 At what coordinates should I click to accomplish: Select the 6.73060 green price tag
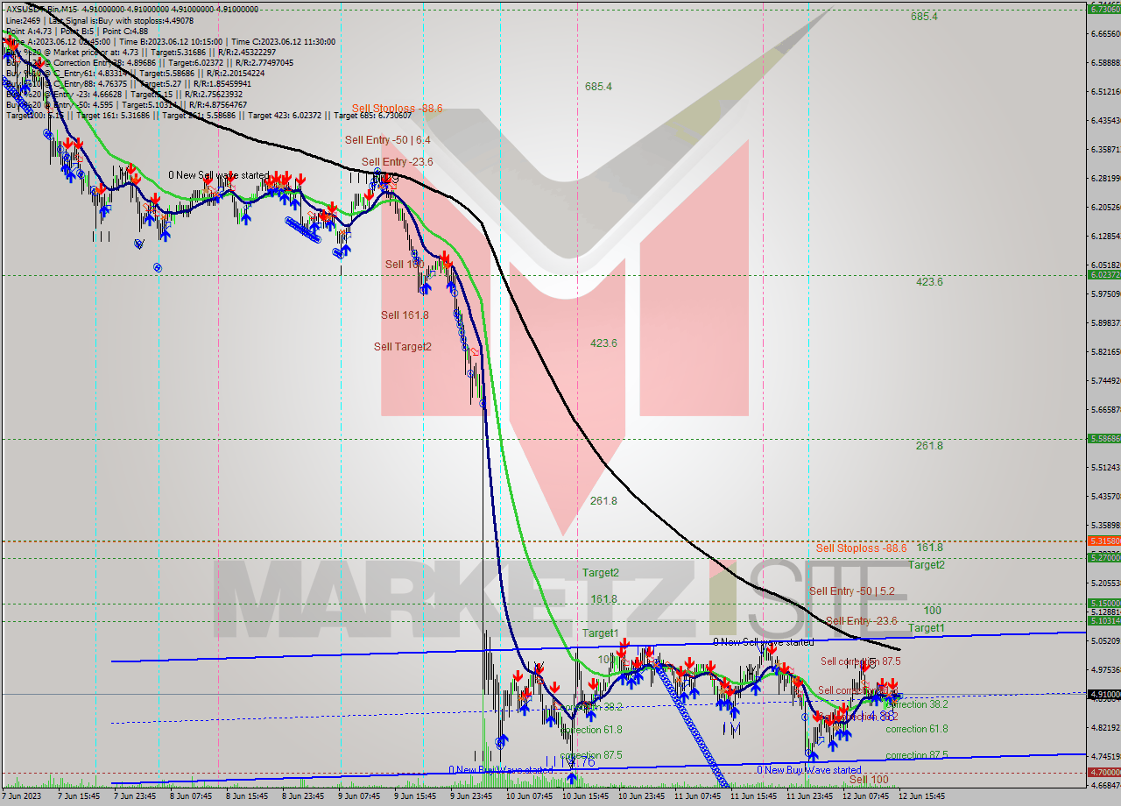(x=1103, y=10)
